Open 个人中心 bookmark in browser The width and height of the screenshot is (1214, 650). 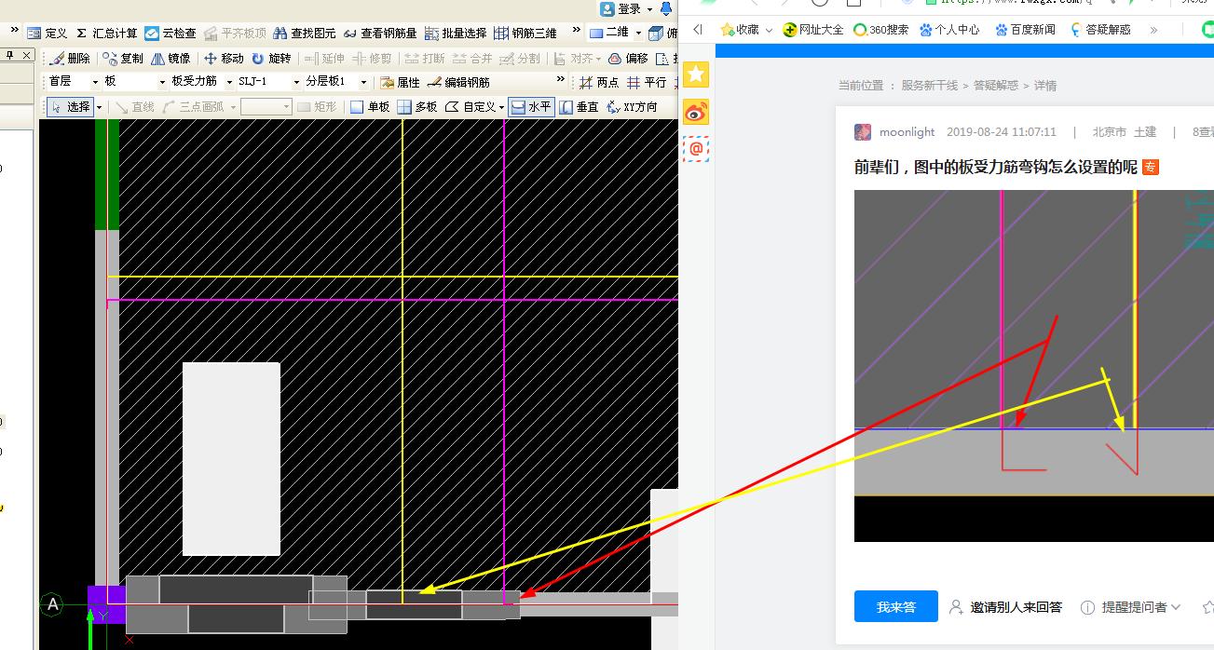(949, 30)
